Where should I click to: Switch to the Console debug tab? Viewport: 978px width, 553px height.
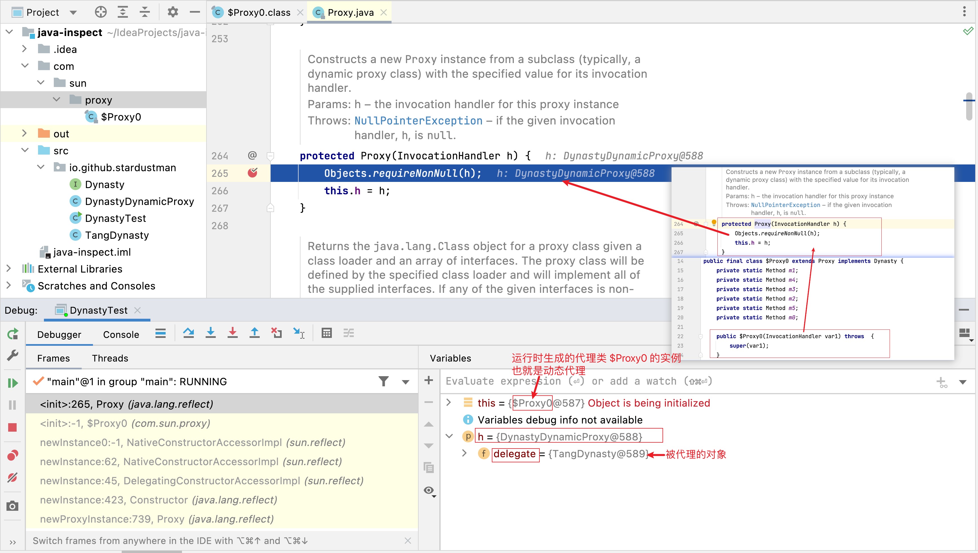point(121,335)
